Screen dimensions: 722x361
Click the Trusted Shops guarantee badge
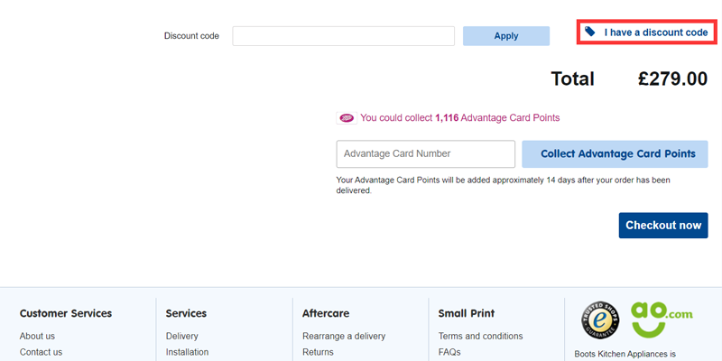coord(599,320)
